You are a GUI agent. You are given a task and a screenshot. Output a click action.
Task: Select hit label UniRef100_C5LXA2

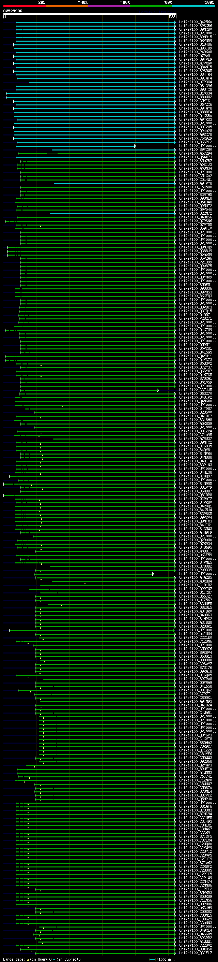pyautogui.click(x=195, y=176)
